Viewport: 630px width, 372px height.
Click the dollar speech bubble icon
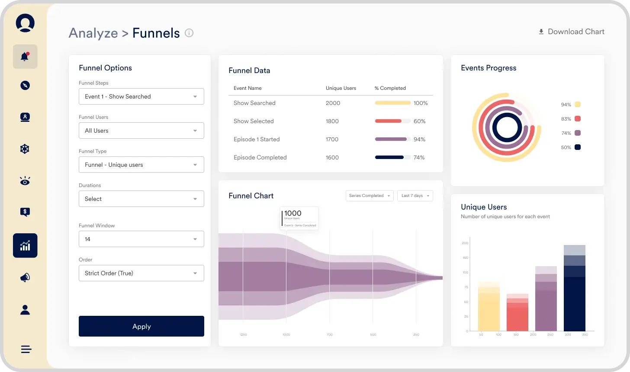25,212
